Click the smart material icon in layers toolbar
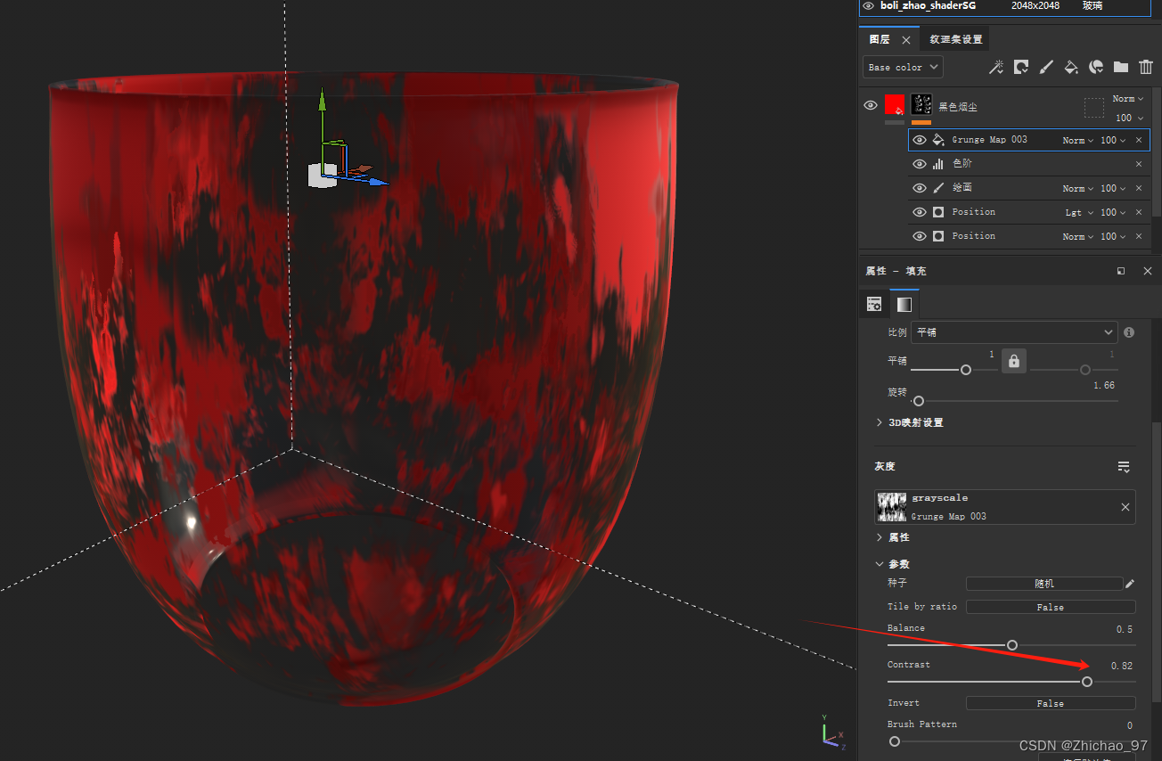 click(x=1097, y=67)
